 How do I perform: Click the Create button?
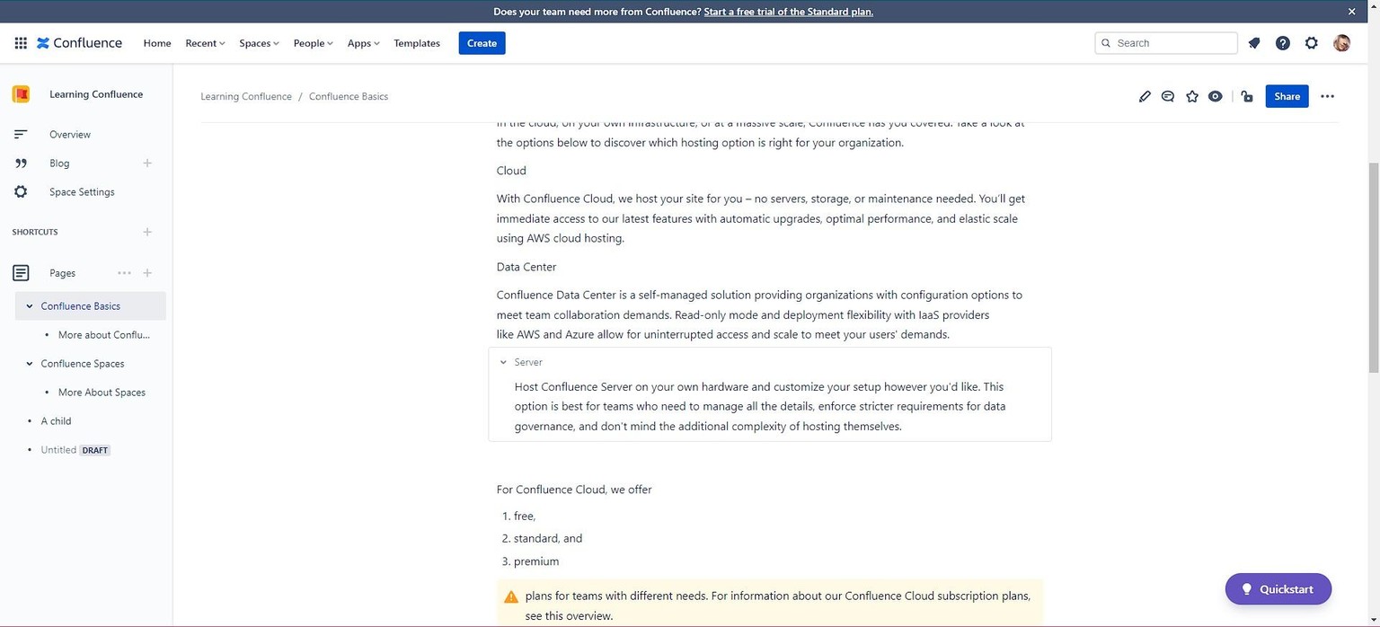[x=482, y=43]
